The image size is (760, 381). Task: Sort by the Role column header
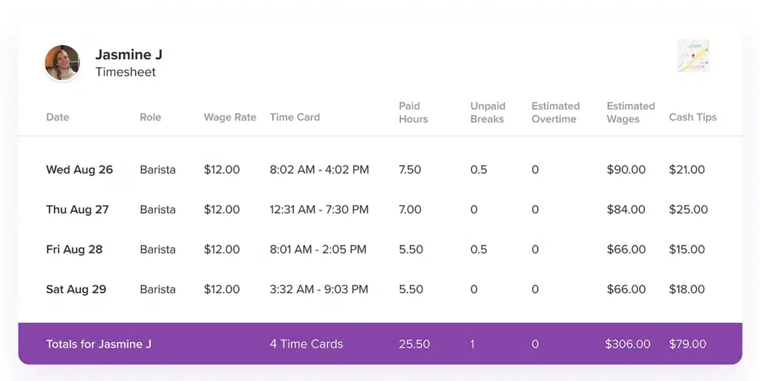[x=150, y=117]
